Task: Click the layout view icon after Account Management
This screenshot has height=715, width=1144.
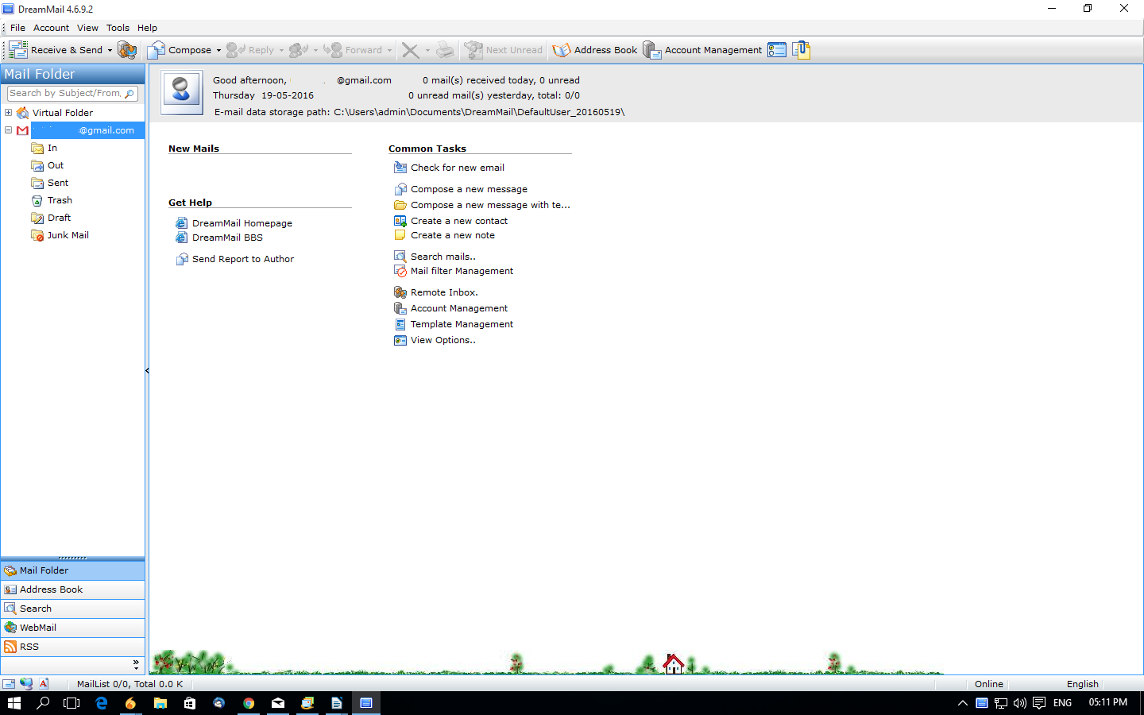Action: (777, 50)
